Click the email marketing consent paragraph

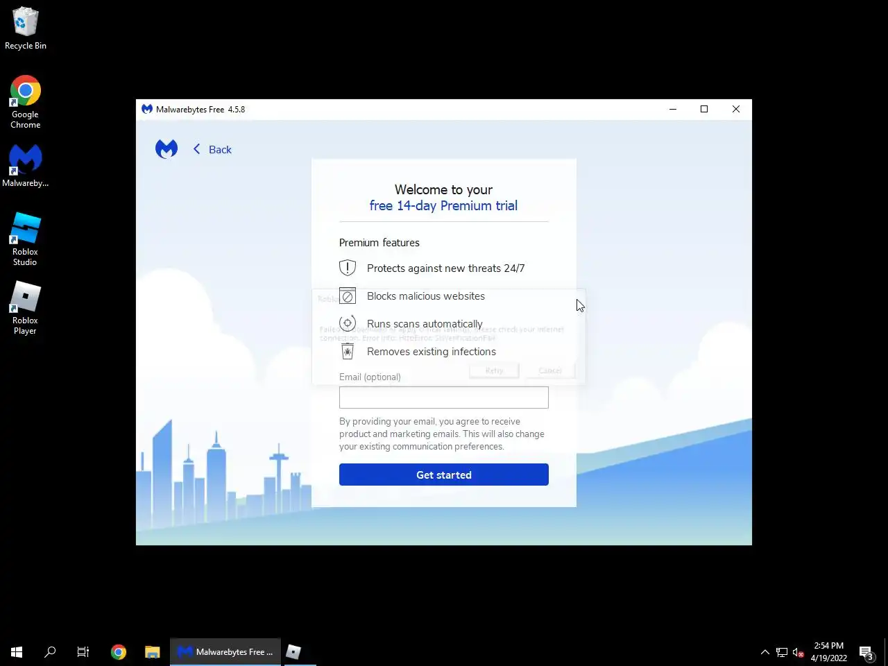[x=442, y=434]
